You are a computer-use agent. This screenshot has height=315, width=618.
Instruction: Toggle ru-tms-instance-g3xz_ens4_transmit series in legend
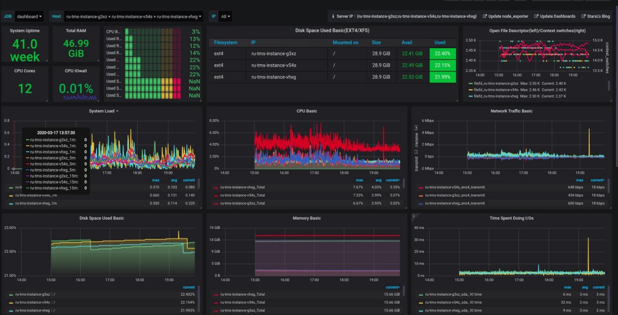pos(455,195)
